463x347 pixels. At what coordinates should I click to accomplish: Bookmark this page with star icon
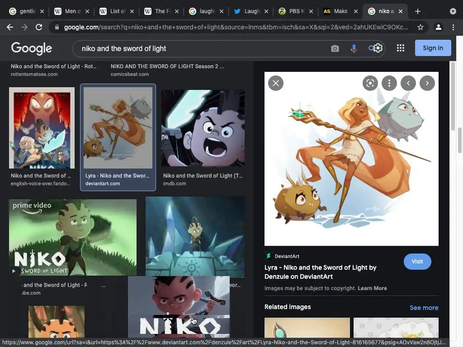[x=420, y=27]
